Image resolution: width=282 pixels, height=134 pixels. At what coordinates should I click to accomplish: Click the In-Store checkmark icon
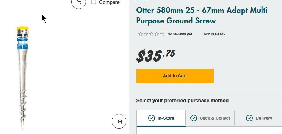[x=152, y=118]
